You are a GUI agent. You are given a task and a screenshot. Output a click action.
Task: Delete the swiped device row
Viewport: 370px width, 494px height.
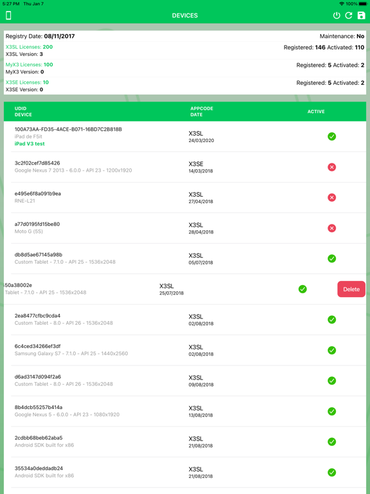coord(351,289)
